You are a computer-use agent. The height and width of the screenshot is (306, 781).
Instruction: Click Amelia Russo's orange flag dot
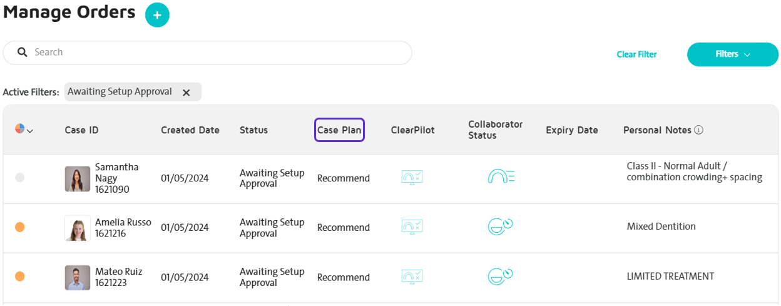coord(19,227)
